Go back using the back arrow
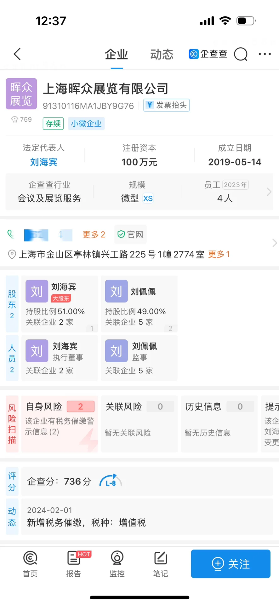This screenshot has width=279, height=605. click(x=18, y=54)
